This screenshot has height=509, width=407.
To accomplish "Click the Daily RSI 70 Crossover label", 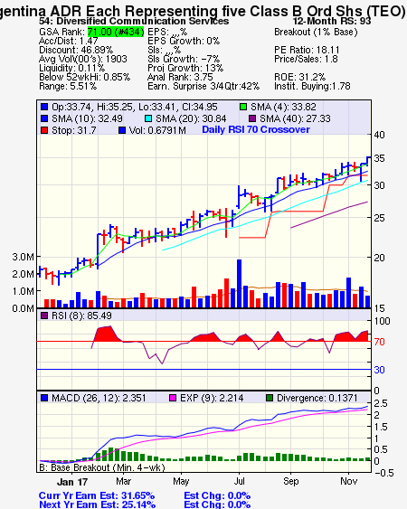I will [x=256, y=129].
